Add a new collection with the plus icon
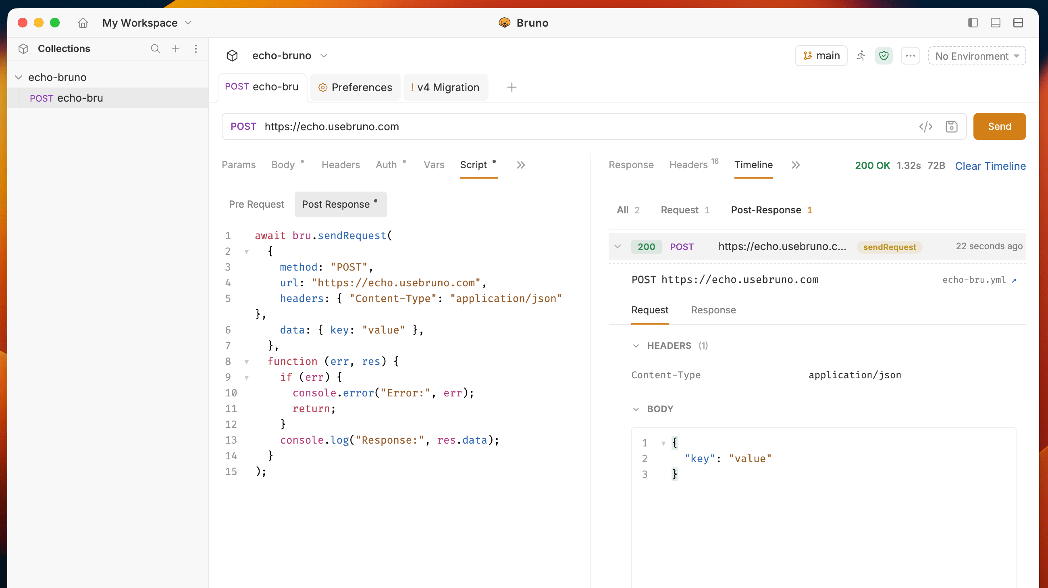This screenshot has width=1048, height=588. pos(176,49)
